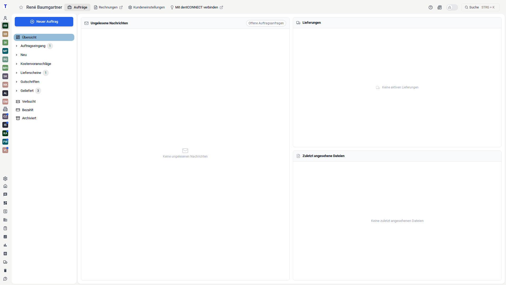Click the help question mark icon top right
The image size is (506, 285).
[x=431, y=7]
